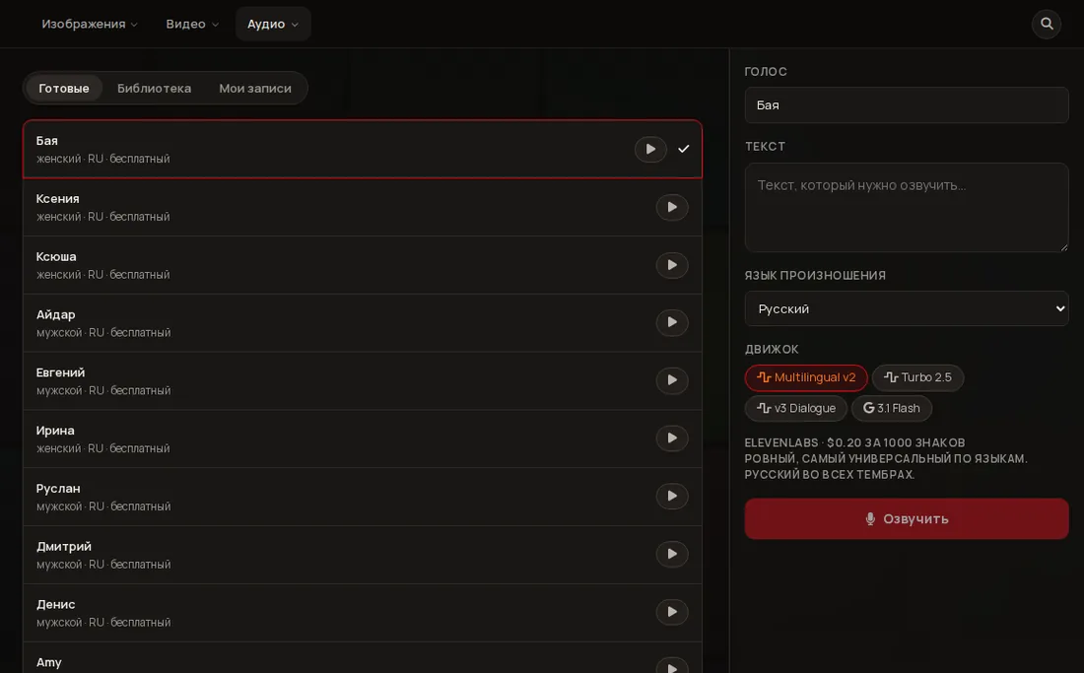Open the Видео dropdown menu

click(x=192, y=25)
